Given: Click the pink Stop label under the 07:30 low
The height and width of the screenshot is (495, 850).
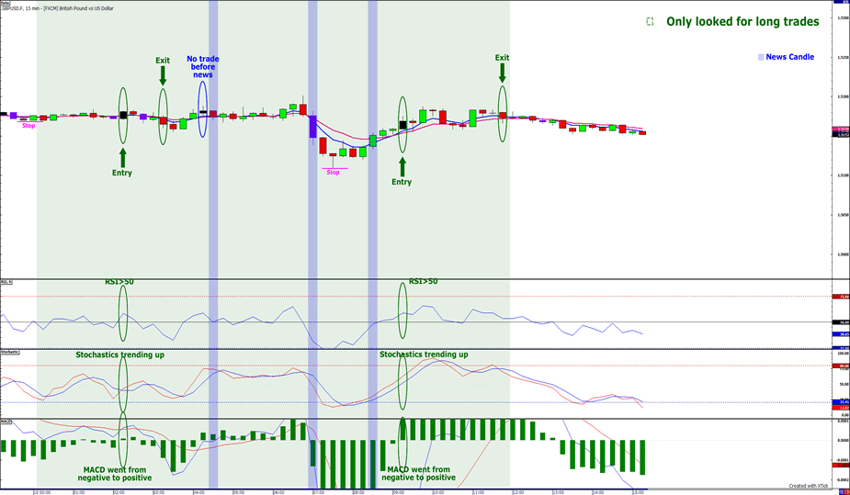Looking at the screenshot, I should pyautogui.click(x=333, y=173).
